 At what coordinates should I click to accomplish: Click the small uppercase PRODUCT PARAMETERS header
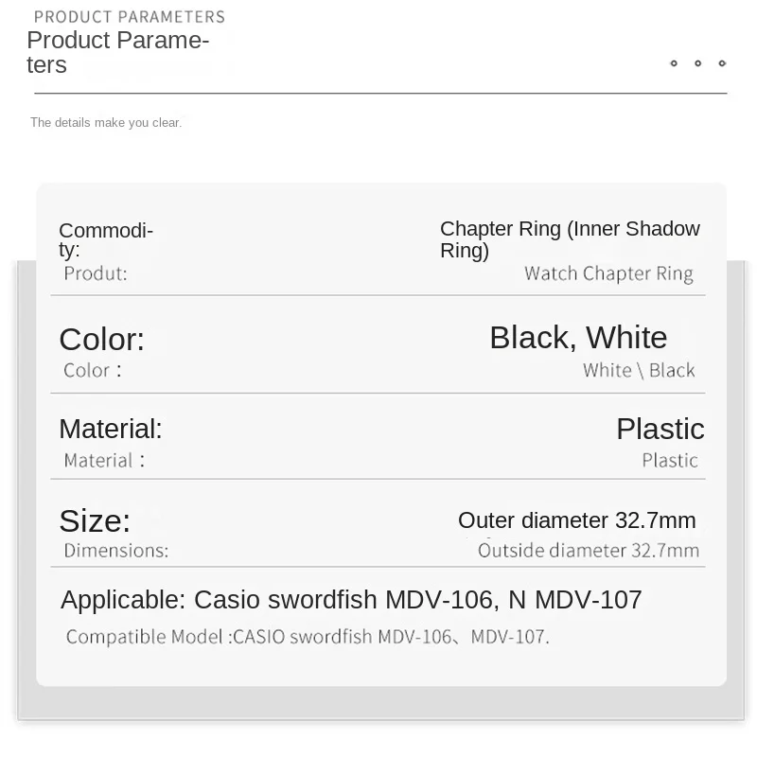point(130,17)
